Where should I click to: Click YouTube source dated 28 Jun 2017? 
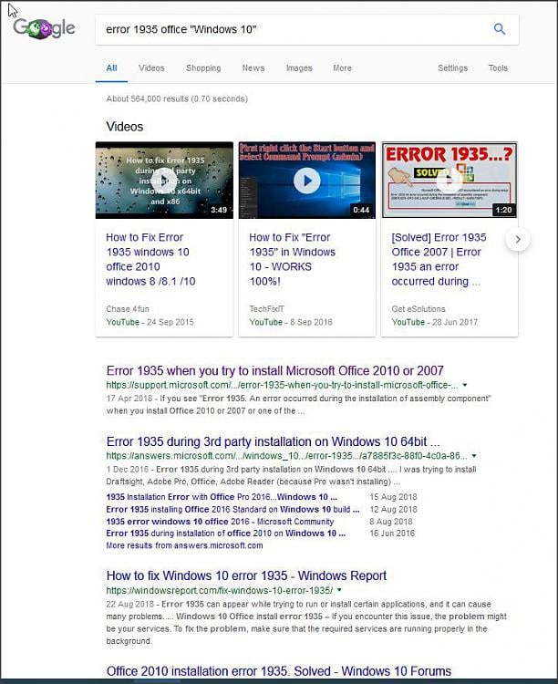408,322
